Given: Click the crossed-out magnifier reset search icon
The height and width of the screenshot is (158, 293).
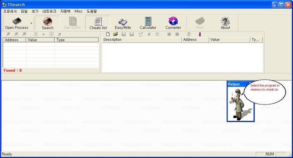Looking at the screenshot, I should click(24, 34).
